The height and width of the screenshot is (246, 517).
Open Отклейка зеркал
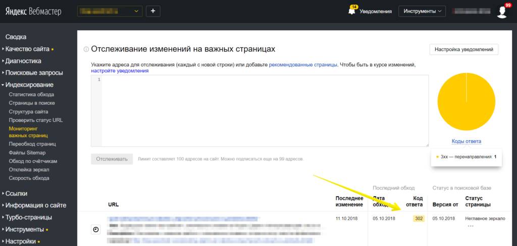tap(29, 169)
